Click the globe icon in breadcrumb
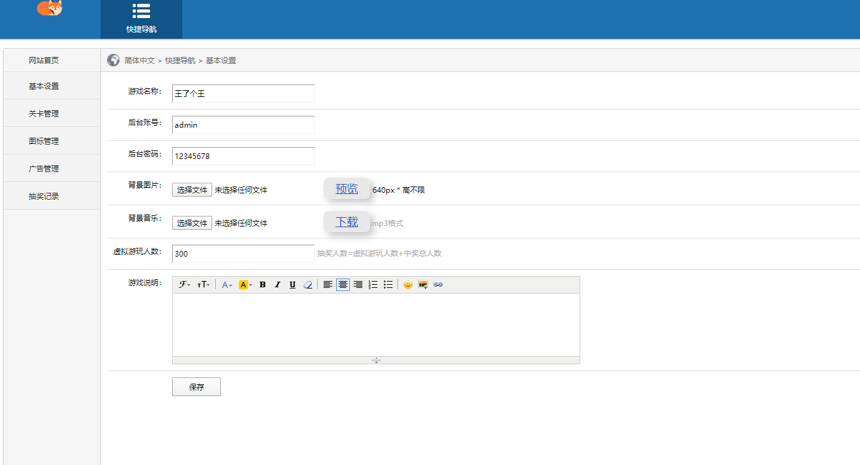This screenshot has width=860, height=465. [x=113, y=60]
